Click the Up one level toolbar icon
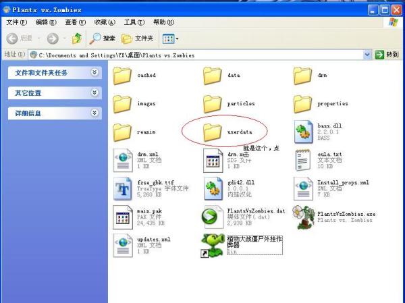The width and height of the screenshot is (405, 303). click(77, 38)
